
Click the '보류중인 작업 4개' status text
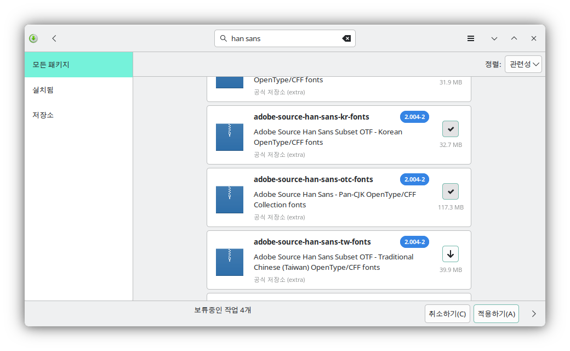[223, 310]
